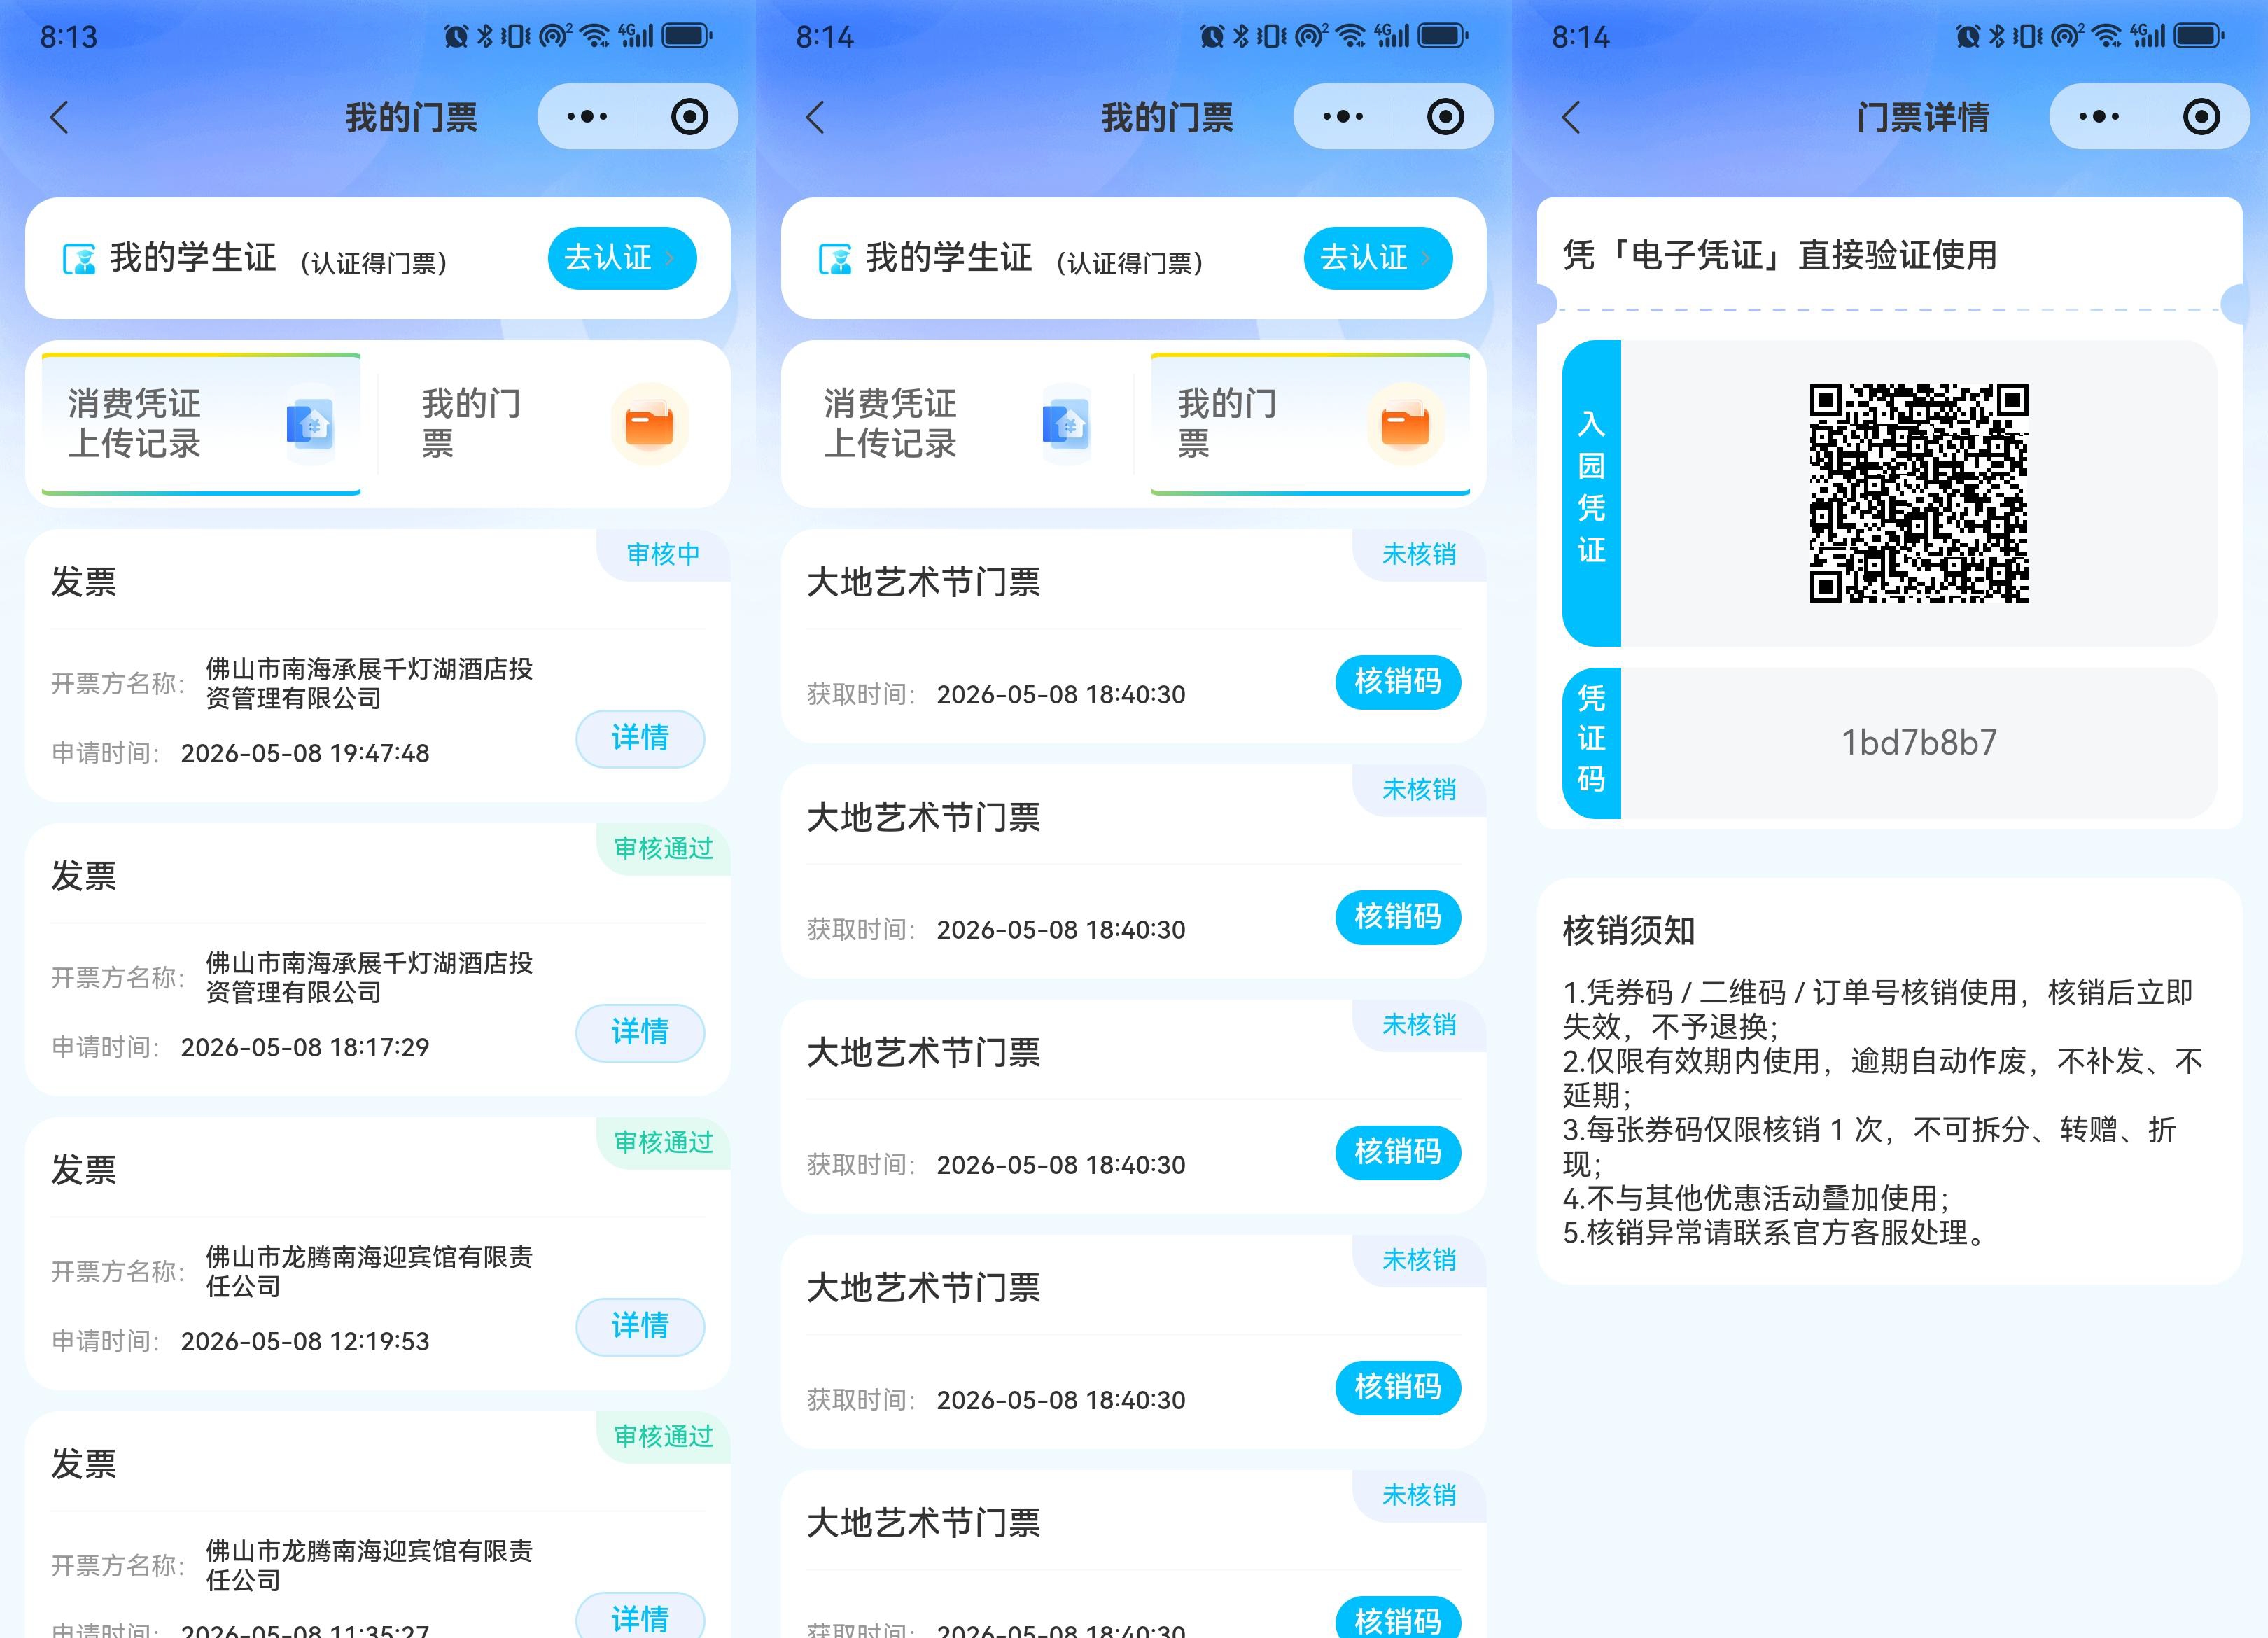Viewport: 2268px width, 1638px height.
Task: Select 我的门票 tab on 大地艺术节门票 list screen
Action: (1311, 424)
